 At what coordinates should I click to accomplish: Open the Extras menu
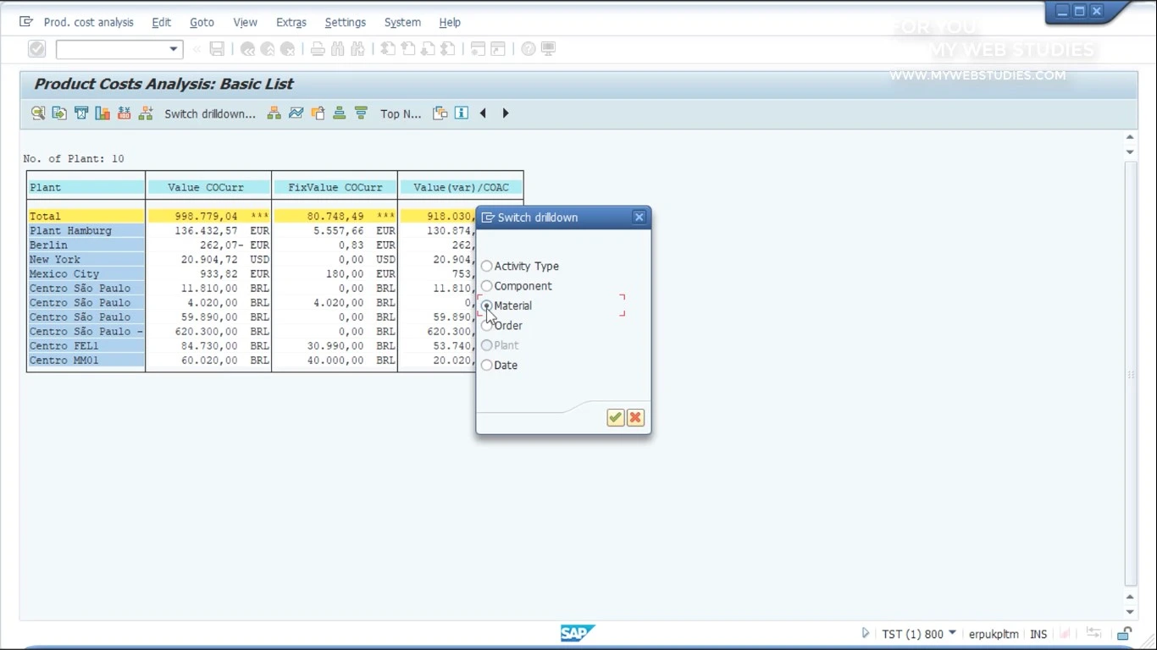[291, 22]
